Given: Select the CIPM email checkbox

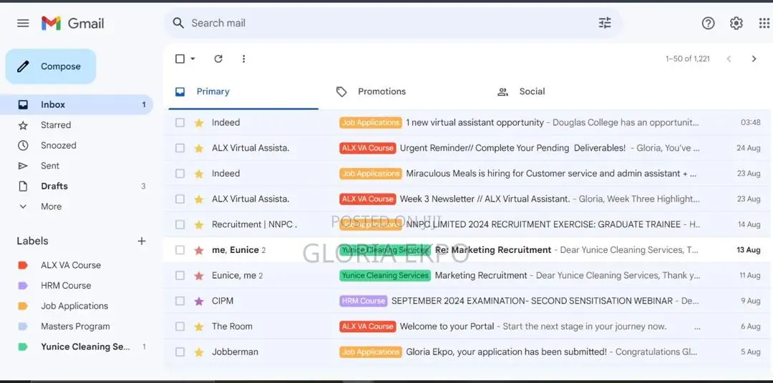Looking at the screenshot, I should (x=180, y=301).
